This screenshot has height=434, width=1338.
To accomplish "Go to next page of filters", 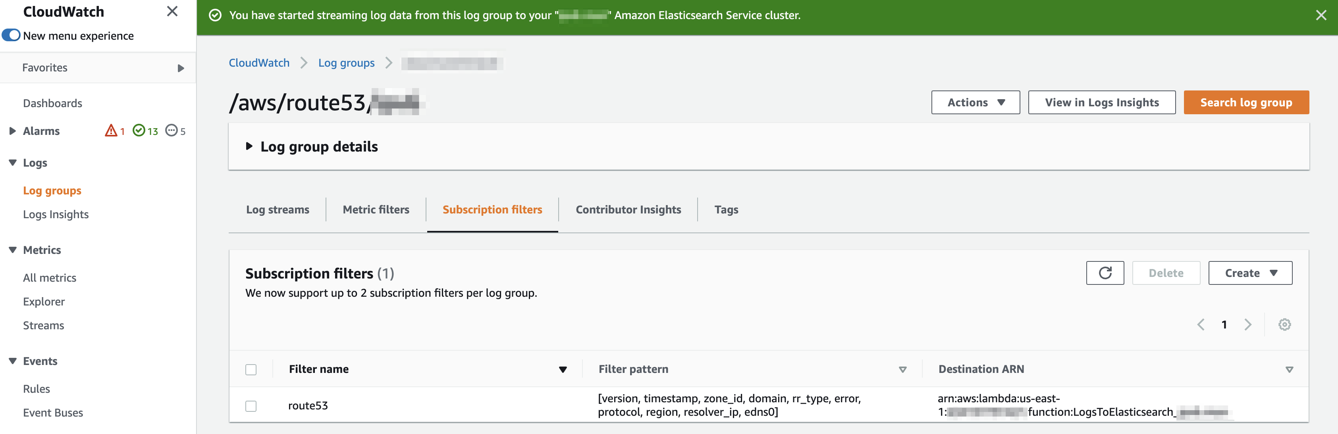I will 1247,325.
